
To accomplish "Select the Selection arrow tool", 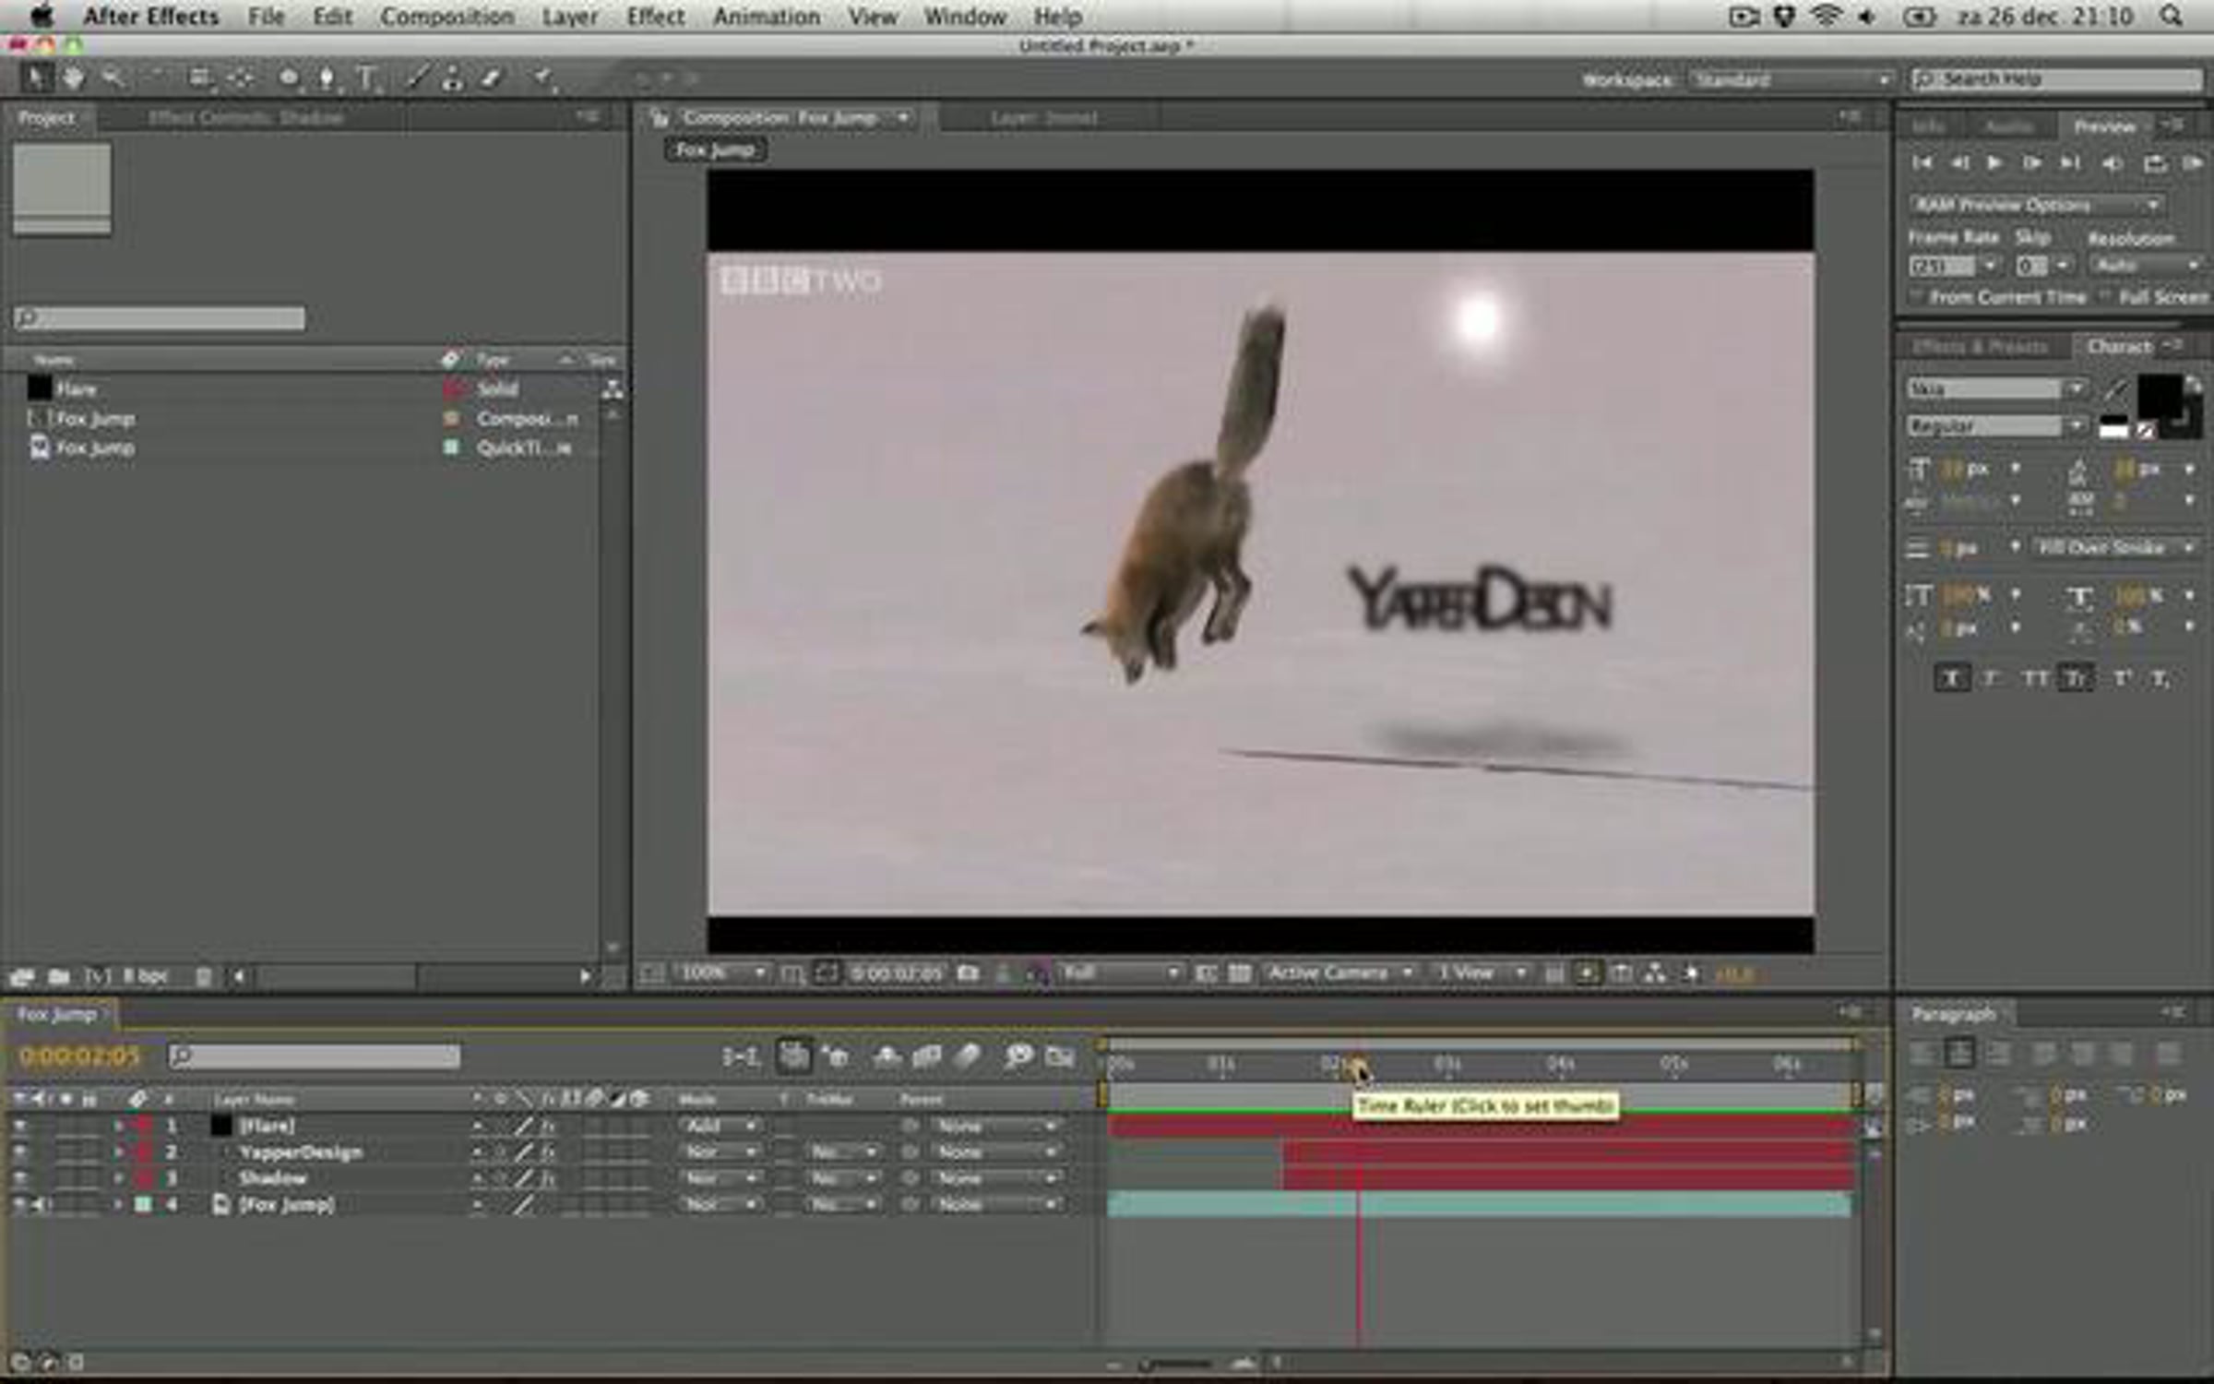I will (x=35, y=78).
